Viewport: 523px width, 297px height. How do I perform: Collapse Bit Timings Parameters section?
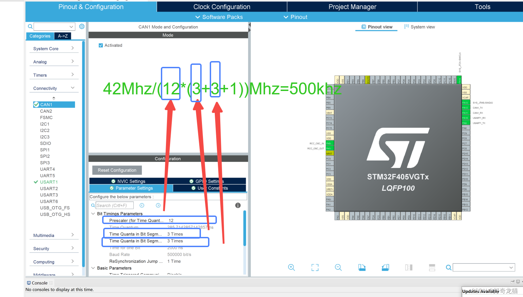(93, 214)
